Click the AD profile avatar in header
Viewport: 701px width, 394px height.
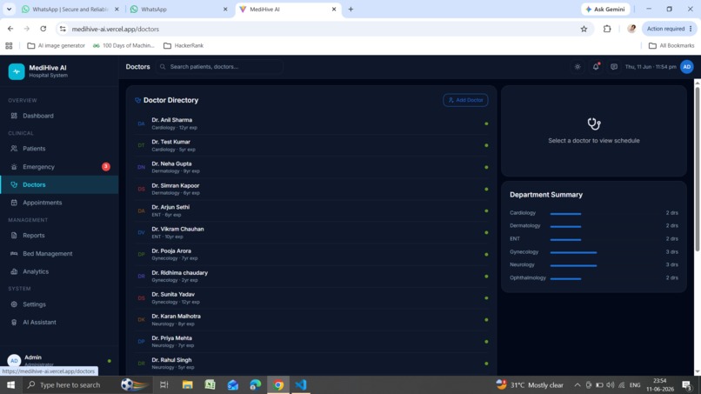pos(687,67)
